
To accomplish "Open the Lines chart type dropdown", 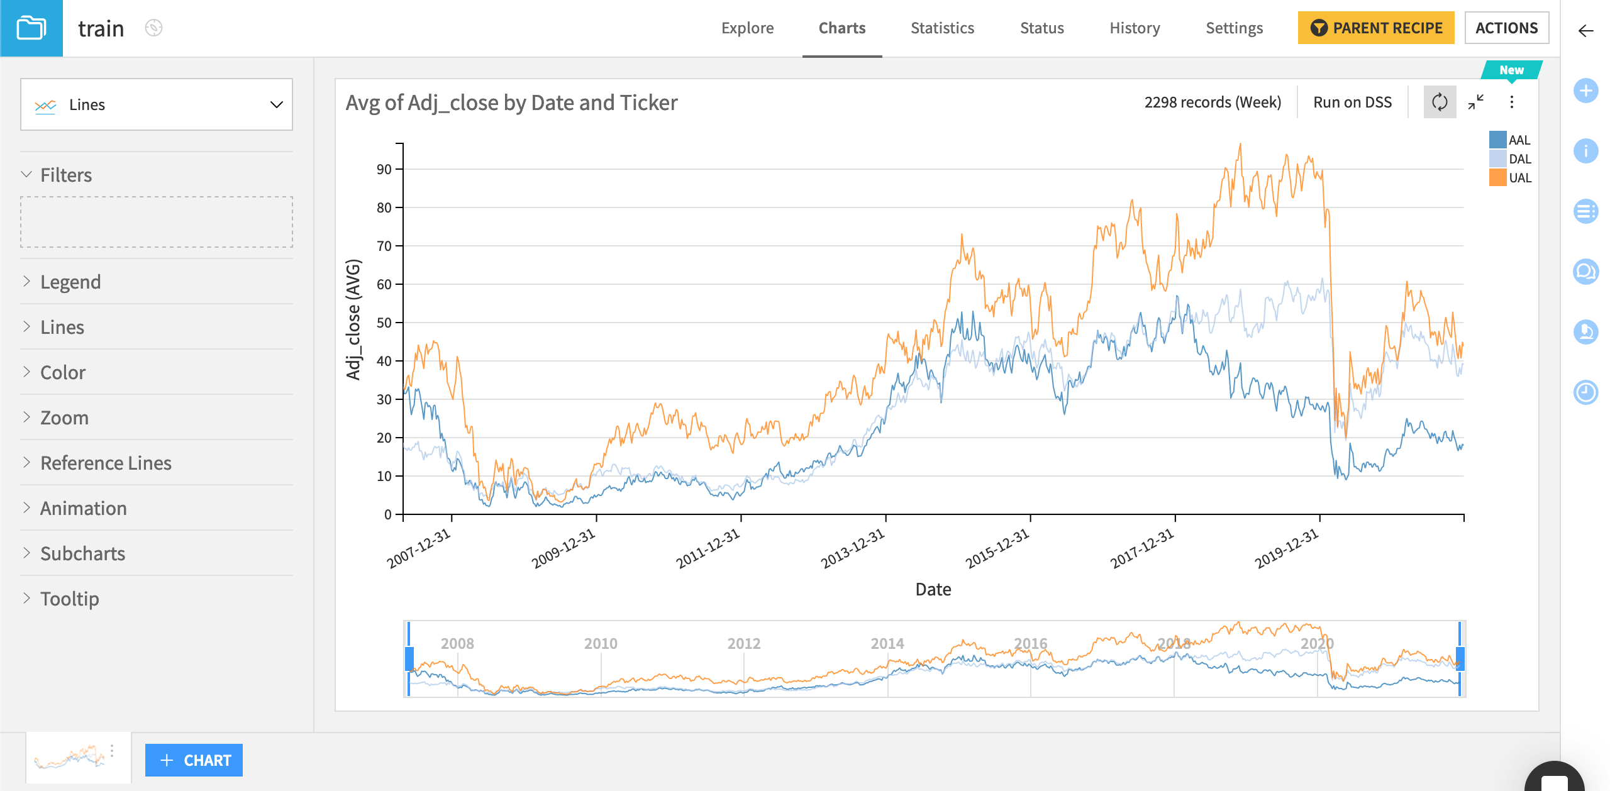I will pos(156,104).
